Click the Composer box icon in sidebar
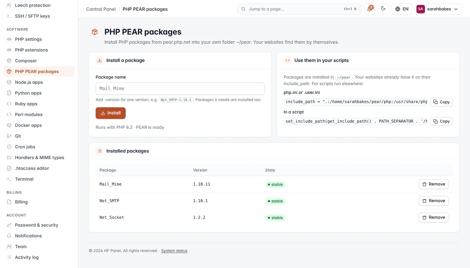 click(x=9, y=61)
